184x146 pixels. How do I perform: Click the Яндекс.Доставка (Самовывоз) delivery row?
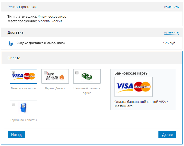[x=41, y=43]
